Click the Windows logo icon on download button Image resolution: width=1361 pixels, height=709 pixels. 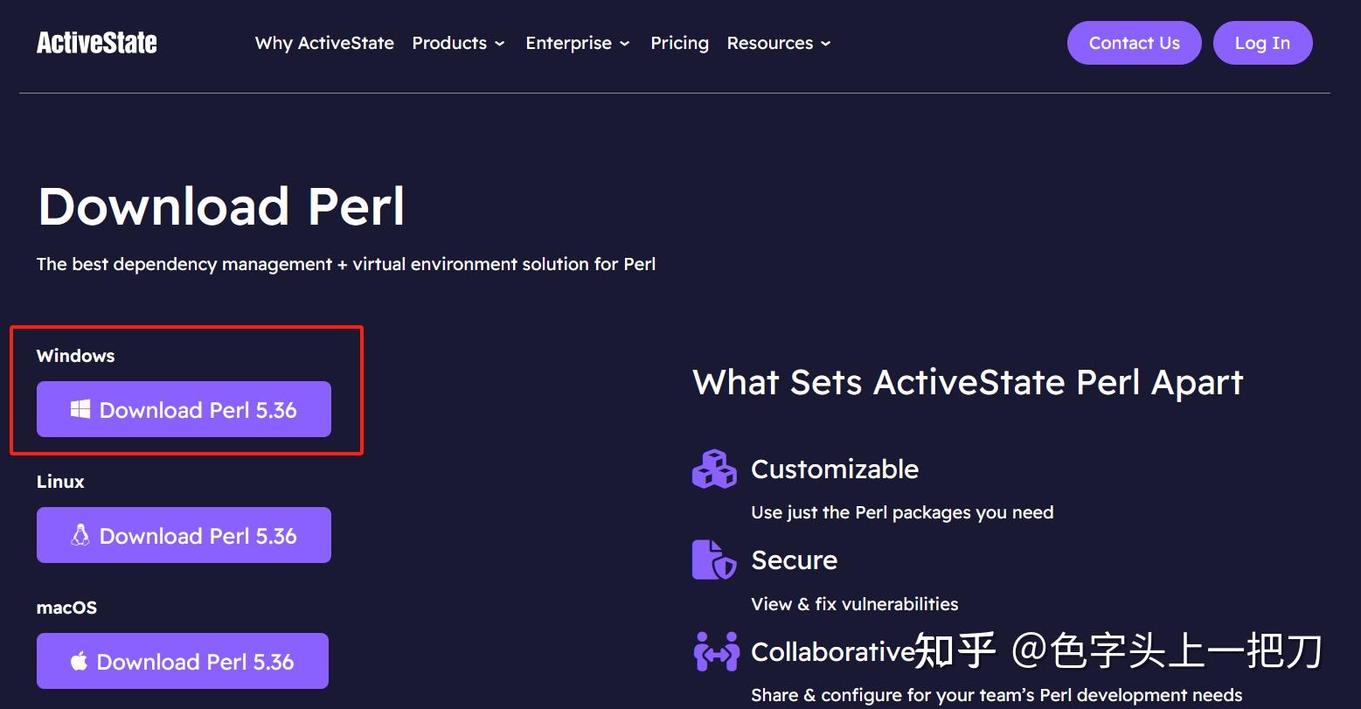pyautogui.click(x=81, y=409)
